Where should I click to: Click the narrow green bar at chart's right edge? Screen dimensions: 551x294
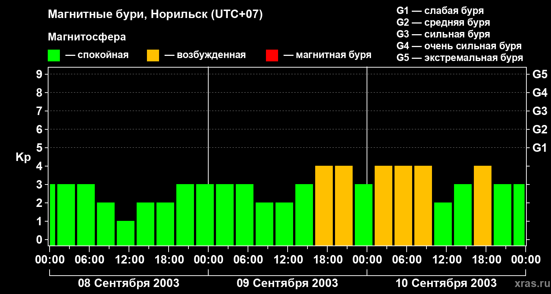519,215
